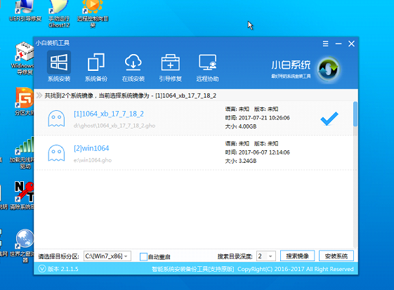Click ghost icon of win1064 image

click(x=56, y=153)
